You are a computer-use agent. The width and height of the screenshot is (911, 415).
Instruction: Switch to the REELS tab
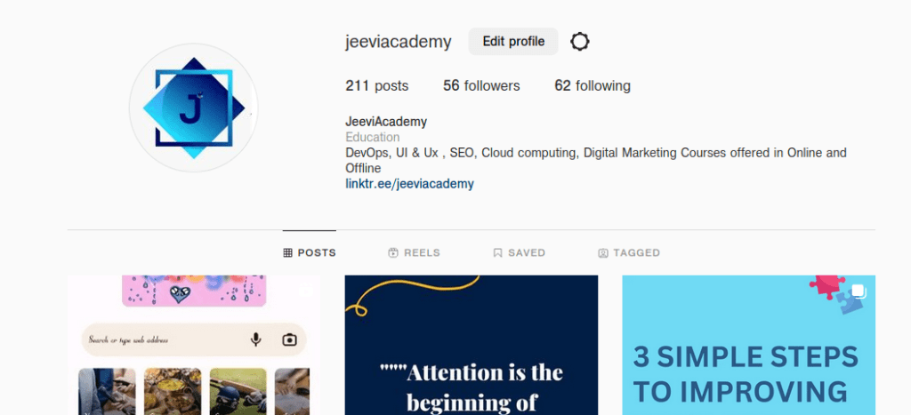point(414,252)
